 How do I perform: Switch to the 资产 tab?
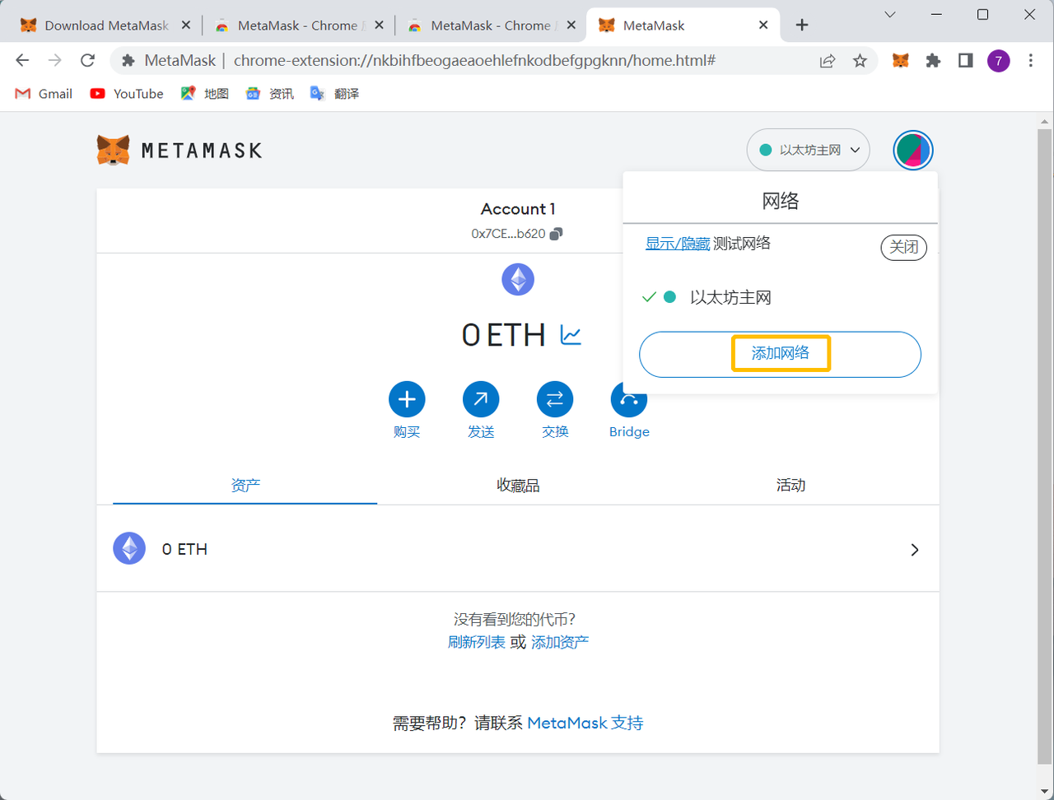click(245, 485)
